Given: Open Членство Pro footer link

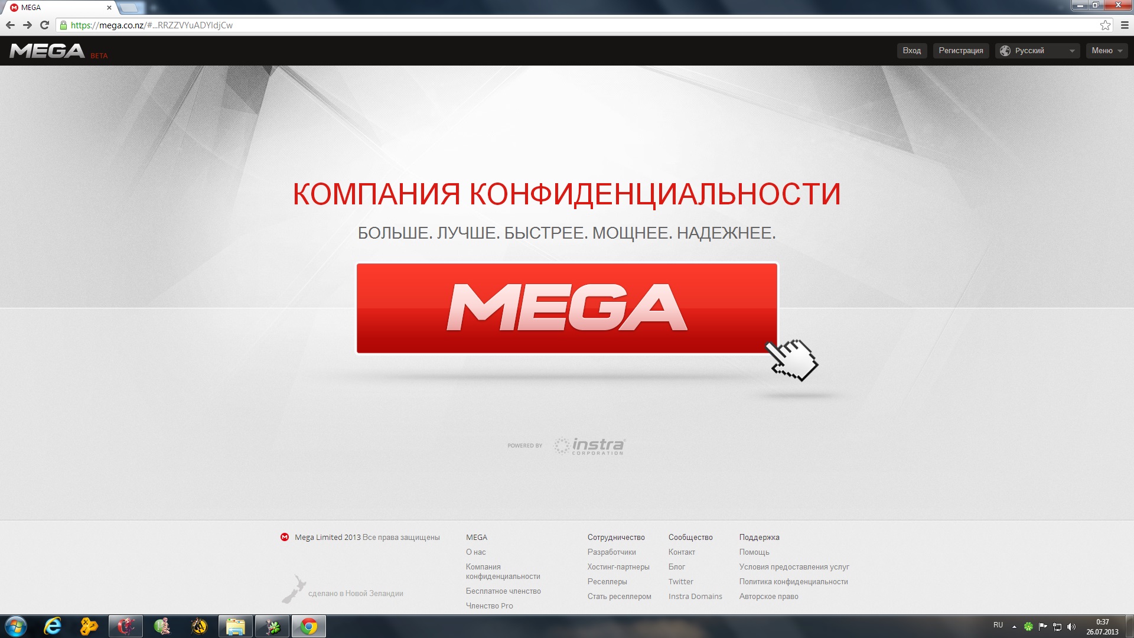Looking at the screenshot, I should click(x=490, y=606).
